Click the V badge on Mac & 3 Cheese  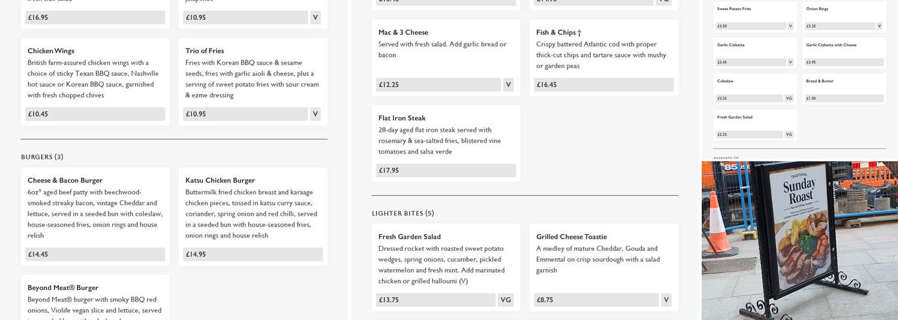pos(508,84)
